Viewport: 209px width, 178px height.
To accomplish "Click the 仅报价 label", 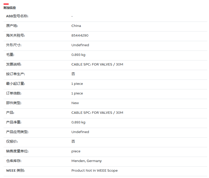I will tap(12, 141).
